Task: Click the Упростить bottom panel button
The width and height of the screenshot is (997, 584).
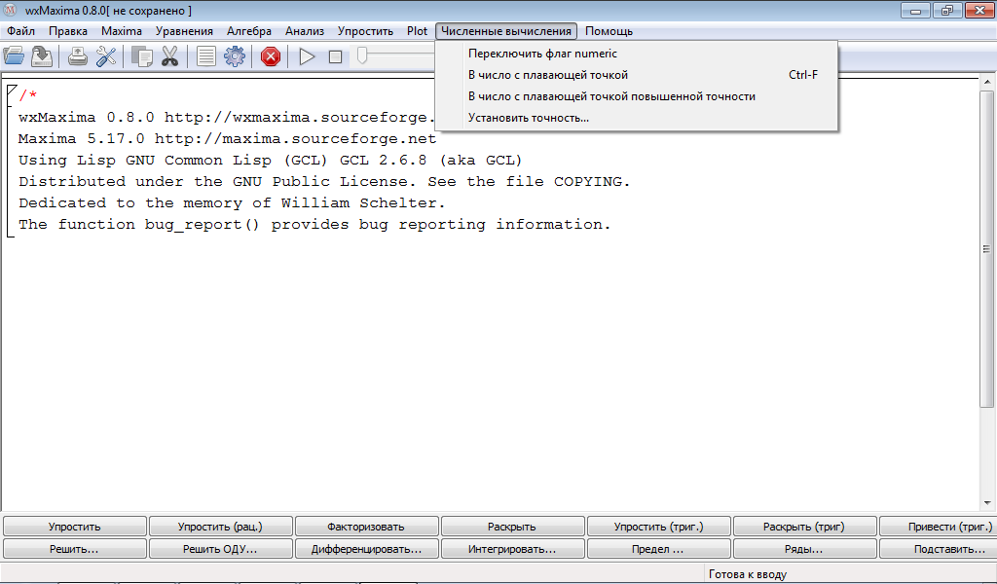Action: pos(74,527)
